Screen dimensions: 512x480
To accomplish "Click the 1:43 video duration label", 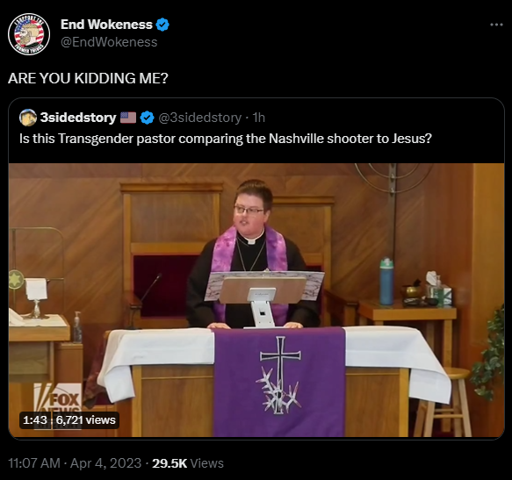I will (35, 419).
